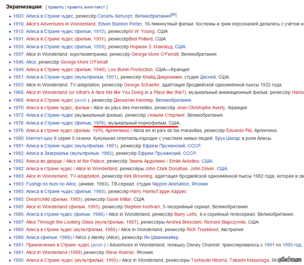Open the Клайд Джероними link

(162, 77)
